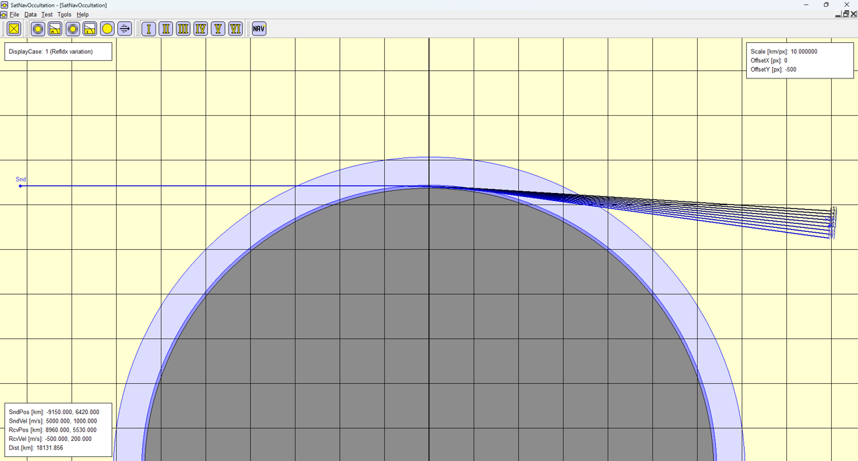The image size is (858, 461).
Task: Select the Roman numeral VI icon
Action: point(235,29)
